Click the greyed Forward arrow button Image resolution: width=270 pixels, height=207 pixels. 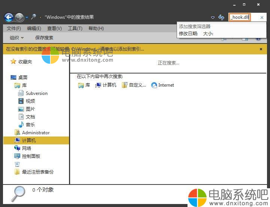[x=19, y=18]
